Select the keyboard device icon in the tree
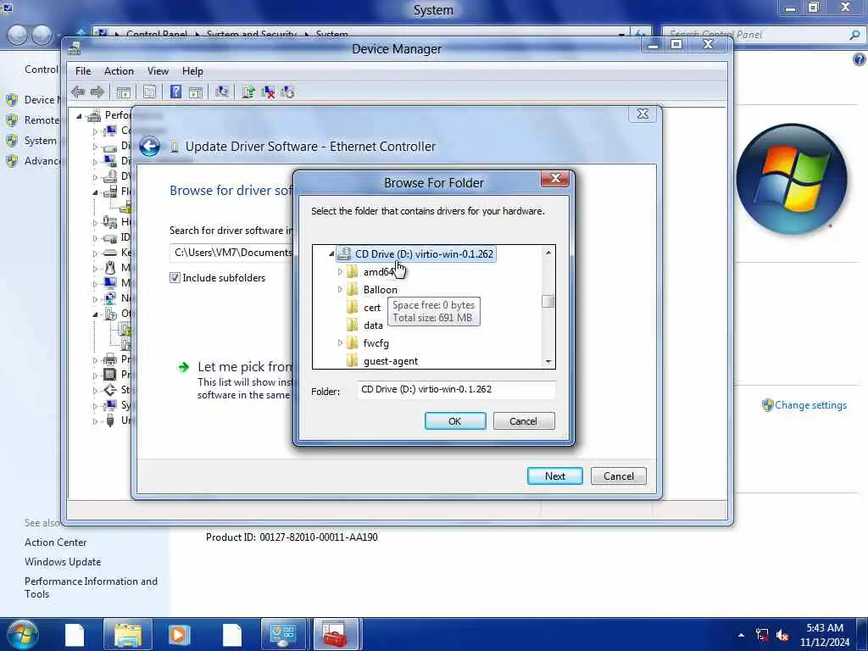This screenshot has width=868, height=651. (x=110, y=253)
